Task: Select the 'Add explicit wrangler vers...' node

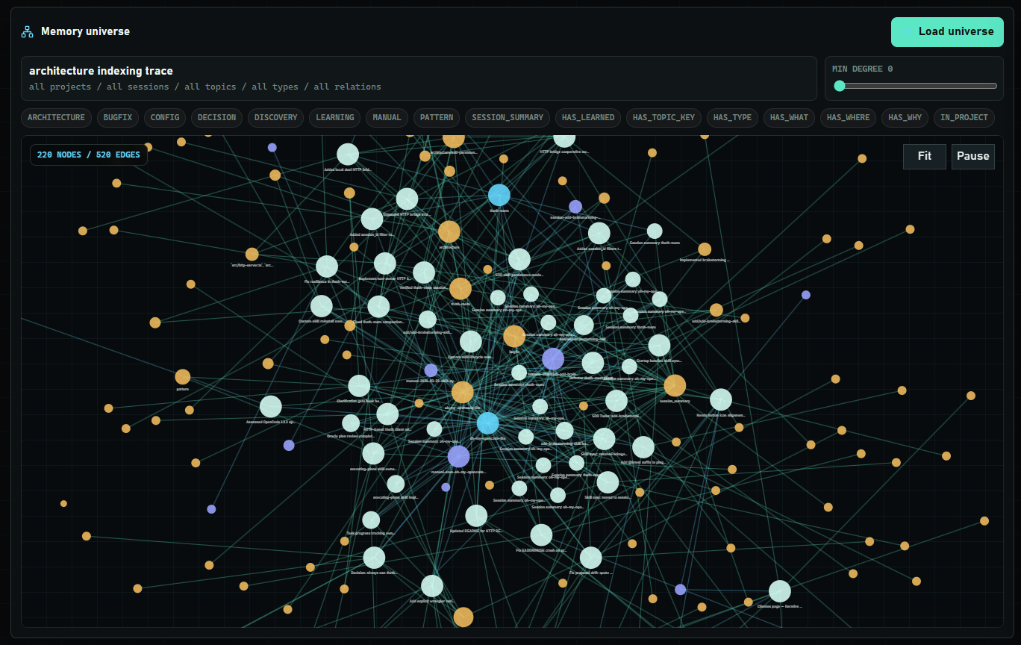Action: [x=432, y=586]
